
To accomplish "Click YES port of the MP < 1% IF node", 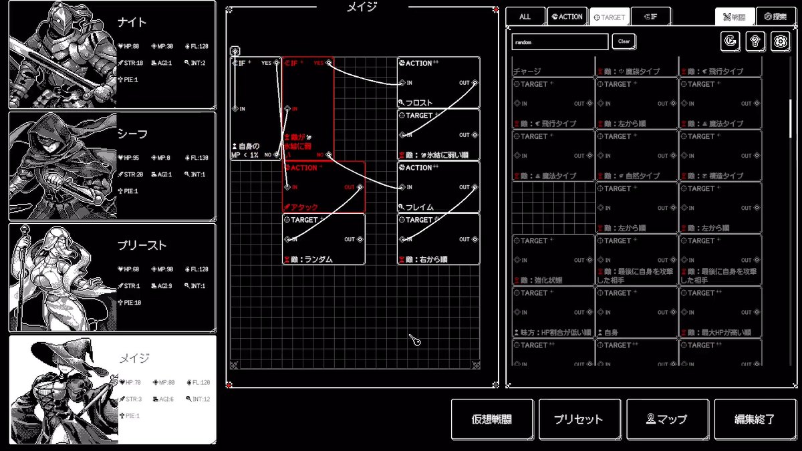I will coord(276,63).
